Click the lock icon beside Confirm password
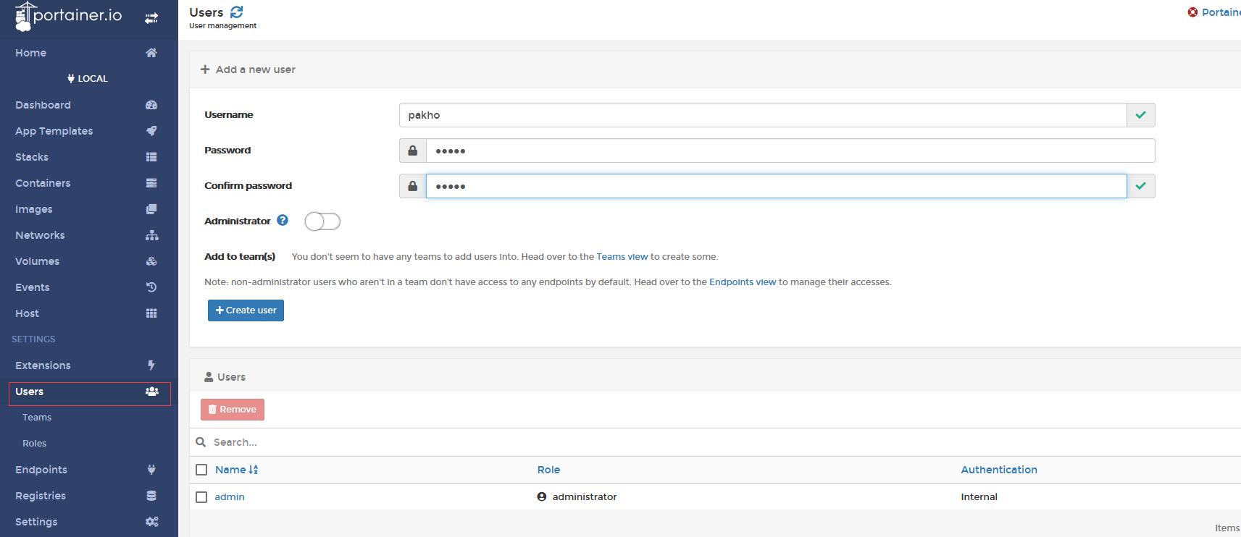The height and width of the screenshot is (537, 1241). click(x=412, y=186)
